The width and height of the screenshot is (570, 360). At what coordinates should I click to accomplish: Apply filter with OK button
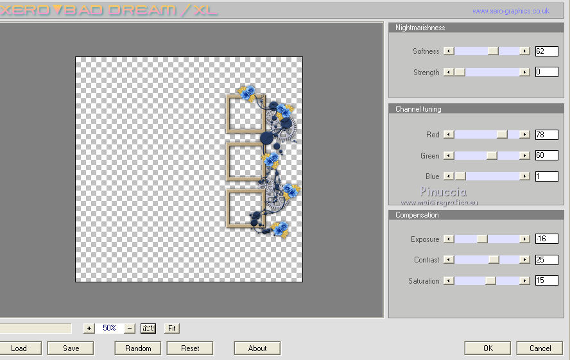tap(488, 348)
